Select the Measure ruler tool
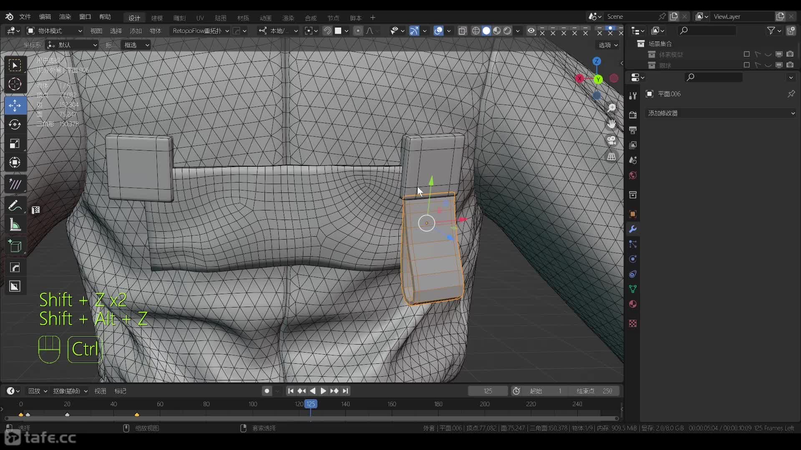 [15, 225]
